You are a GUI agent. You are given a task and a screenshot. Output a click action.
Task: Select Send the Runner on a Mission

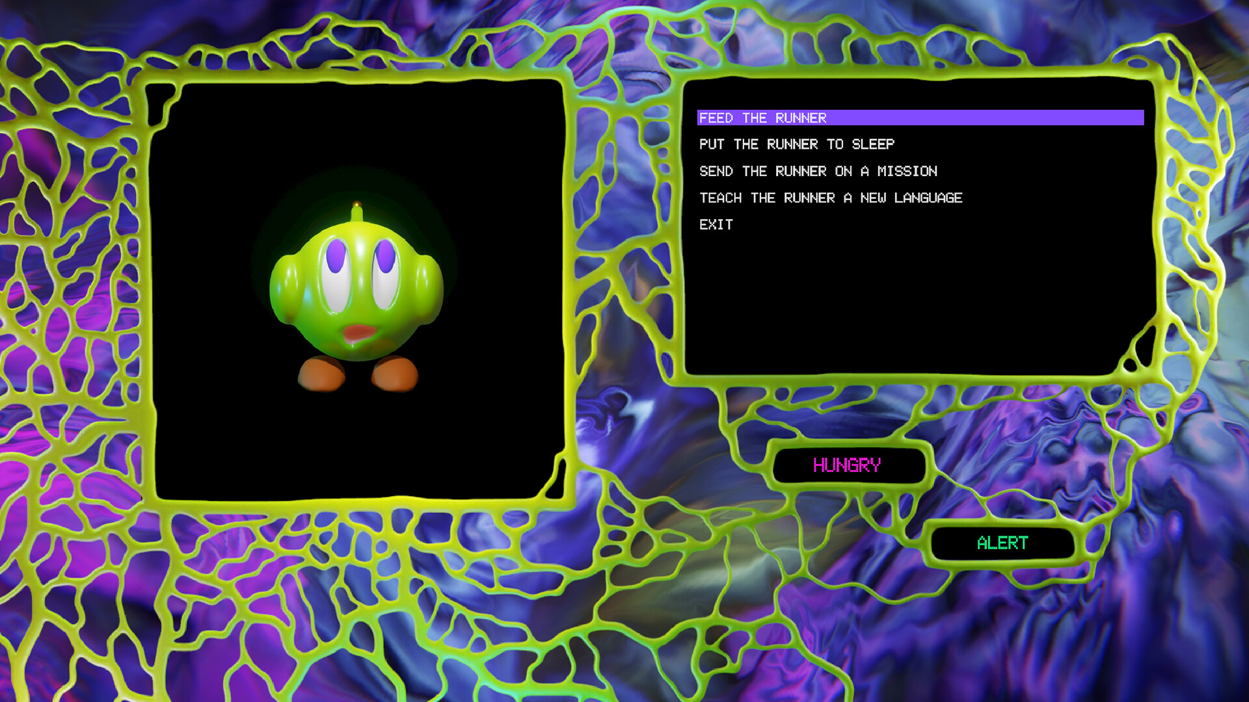tap(818, 171)
